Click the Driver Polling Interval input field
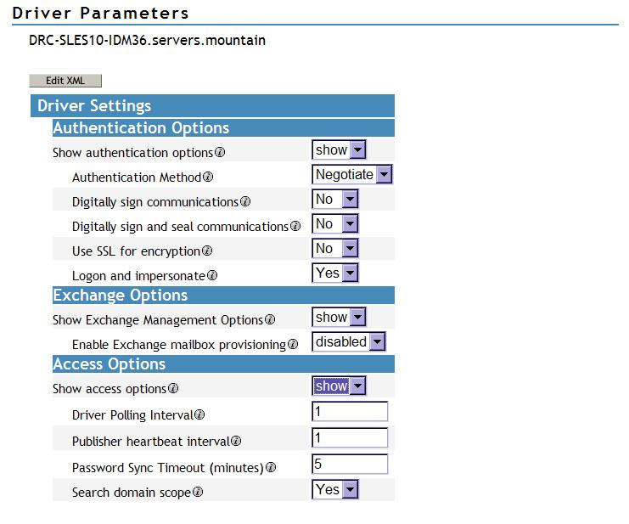The height and width of the screenshot is (524, 629). (x=350, y=411)
